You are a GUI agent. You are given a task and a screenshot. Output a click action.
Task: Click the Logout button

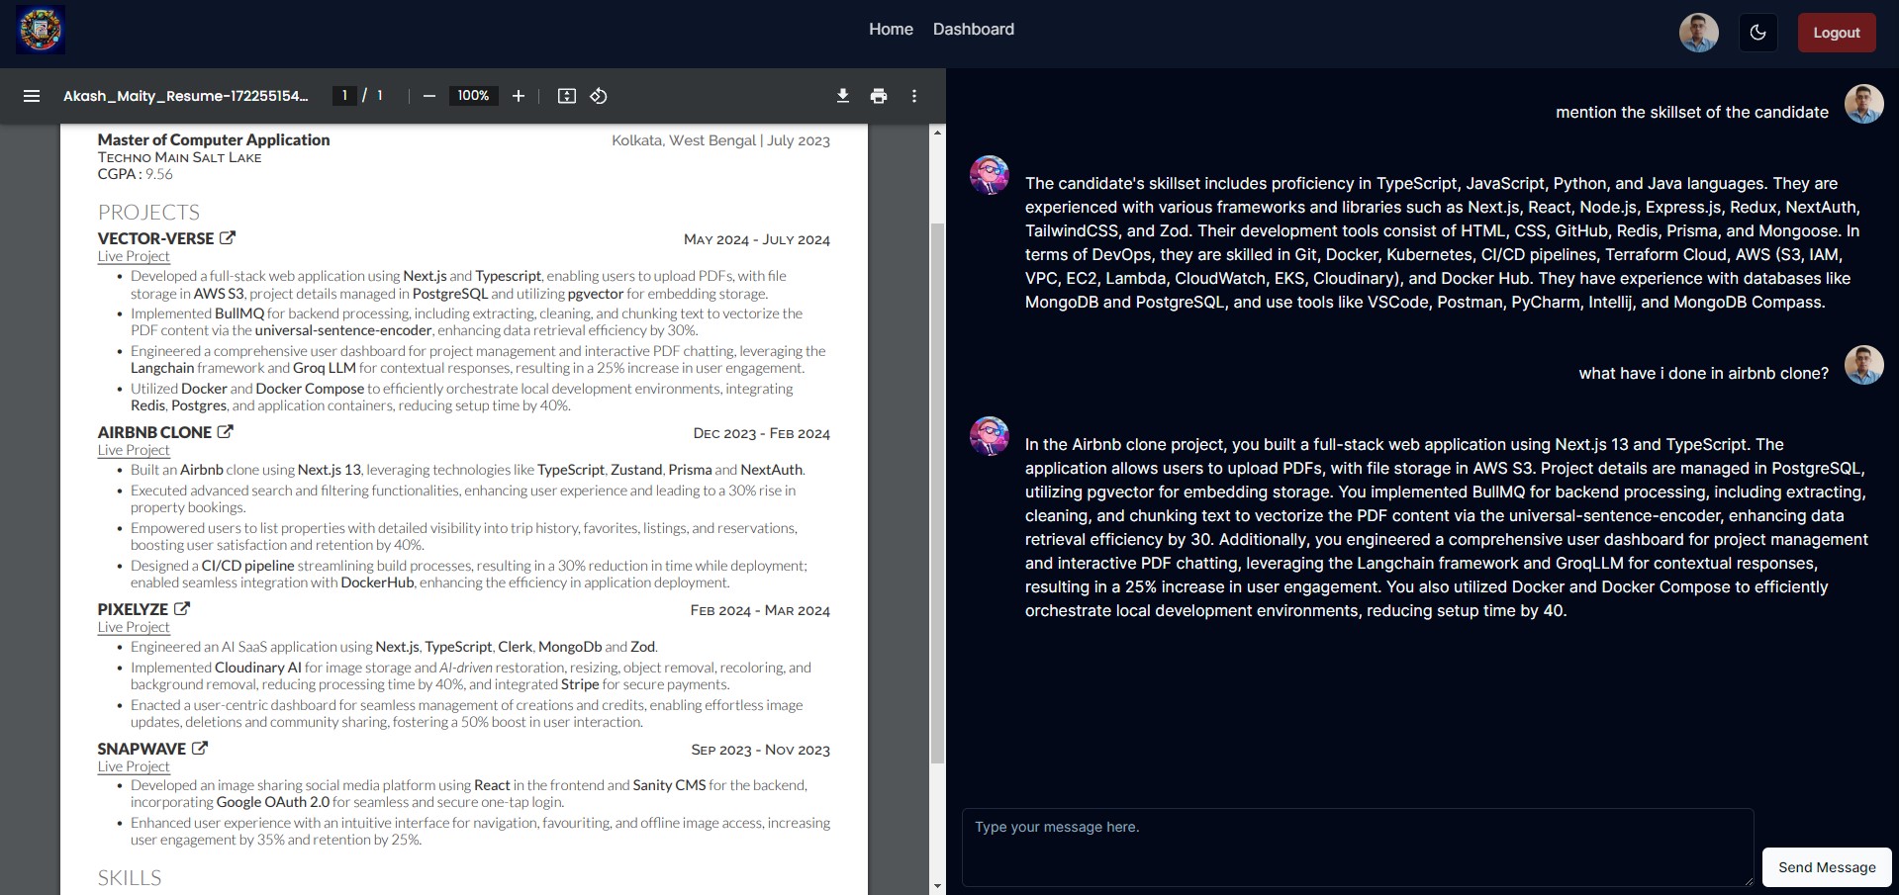(1837, 33)
